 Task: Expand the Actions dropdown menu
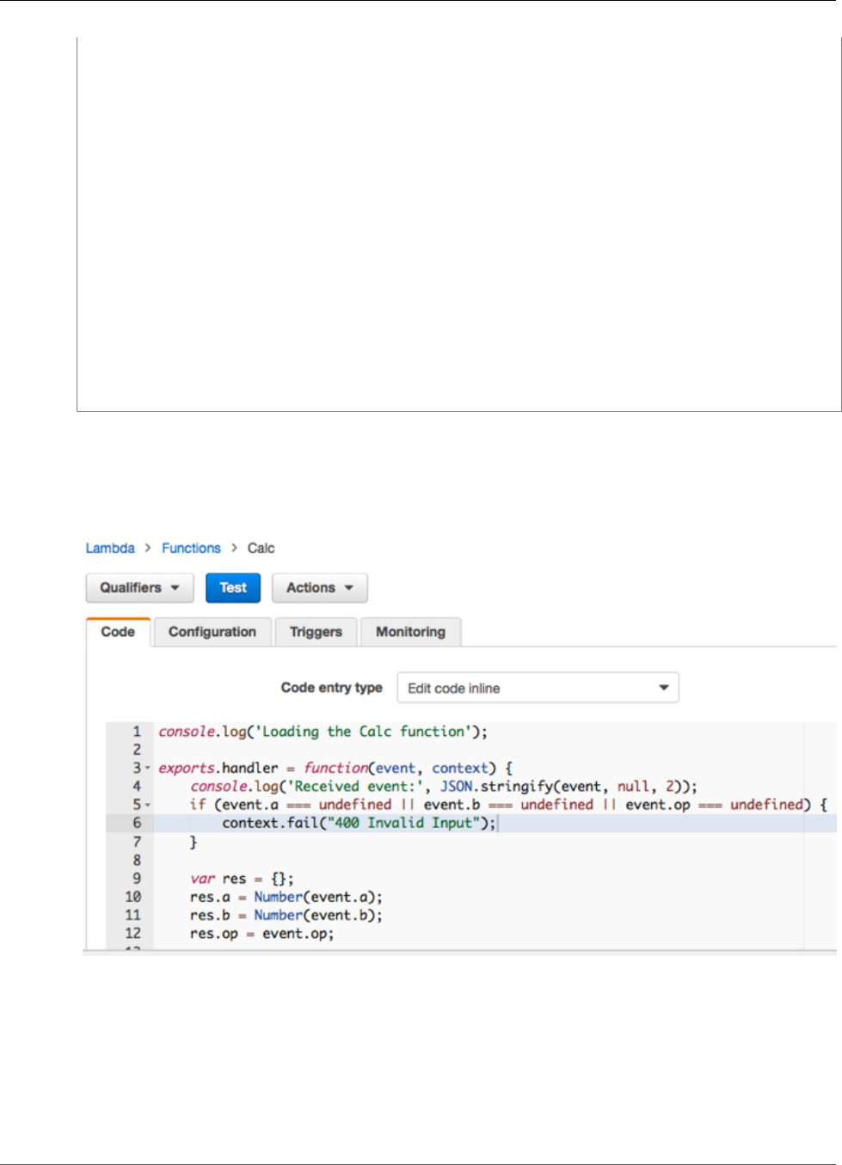(319, 588)
